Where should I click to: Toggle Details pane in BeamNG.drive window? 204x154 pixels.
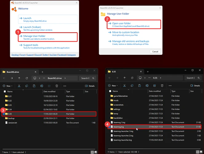90,86
